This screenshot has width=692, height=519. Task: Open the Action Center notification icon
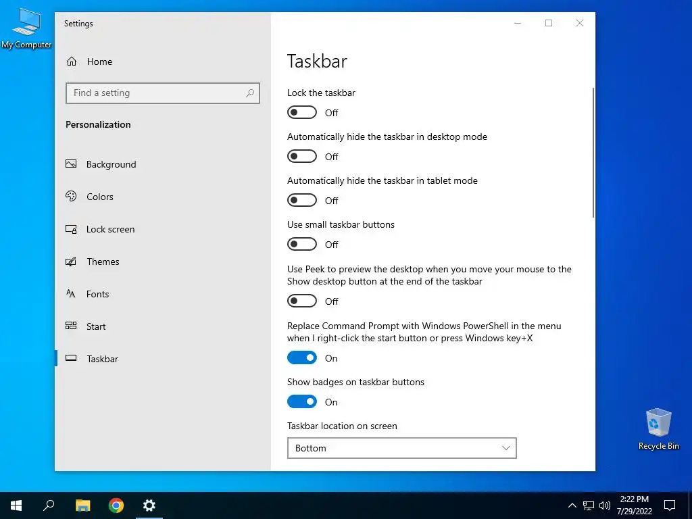[x=670, y=505]
